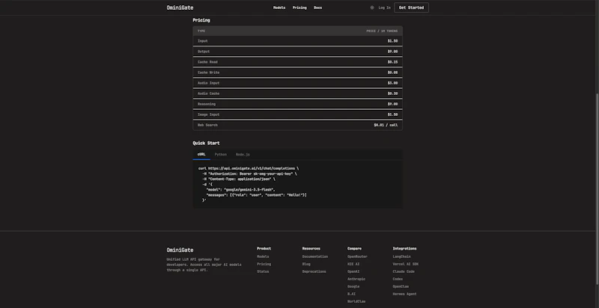Click the Compare footer heading
The image size is (599, 308).
[x=354, y=248]
